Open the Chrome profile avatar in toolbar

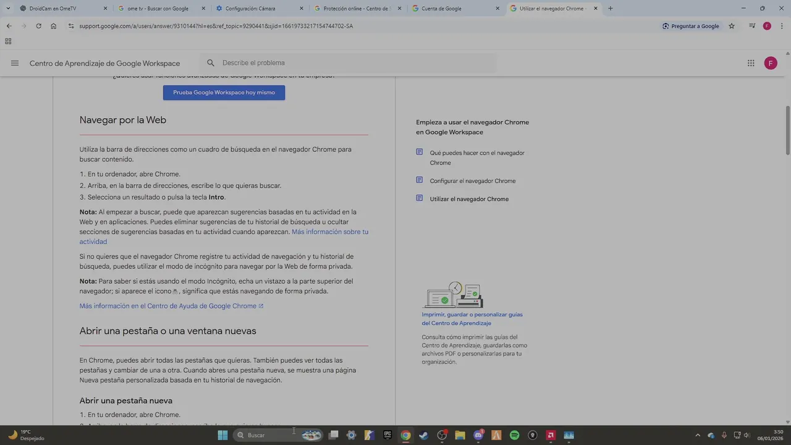tap(767, 26)
